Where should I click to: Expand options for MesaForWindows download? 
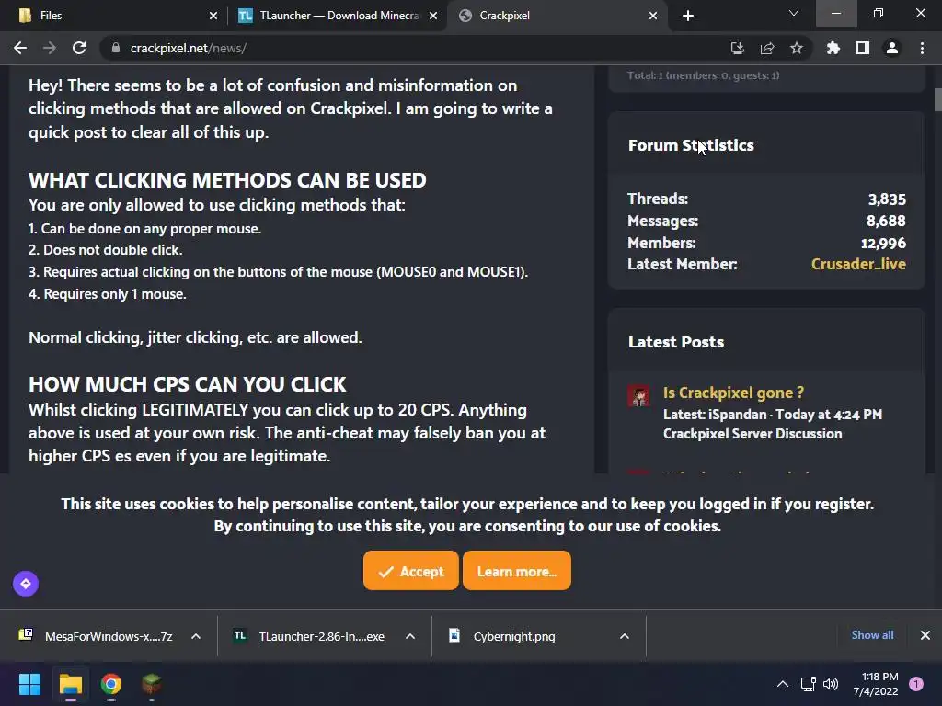pyautogui.click(x=196, y=636)
